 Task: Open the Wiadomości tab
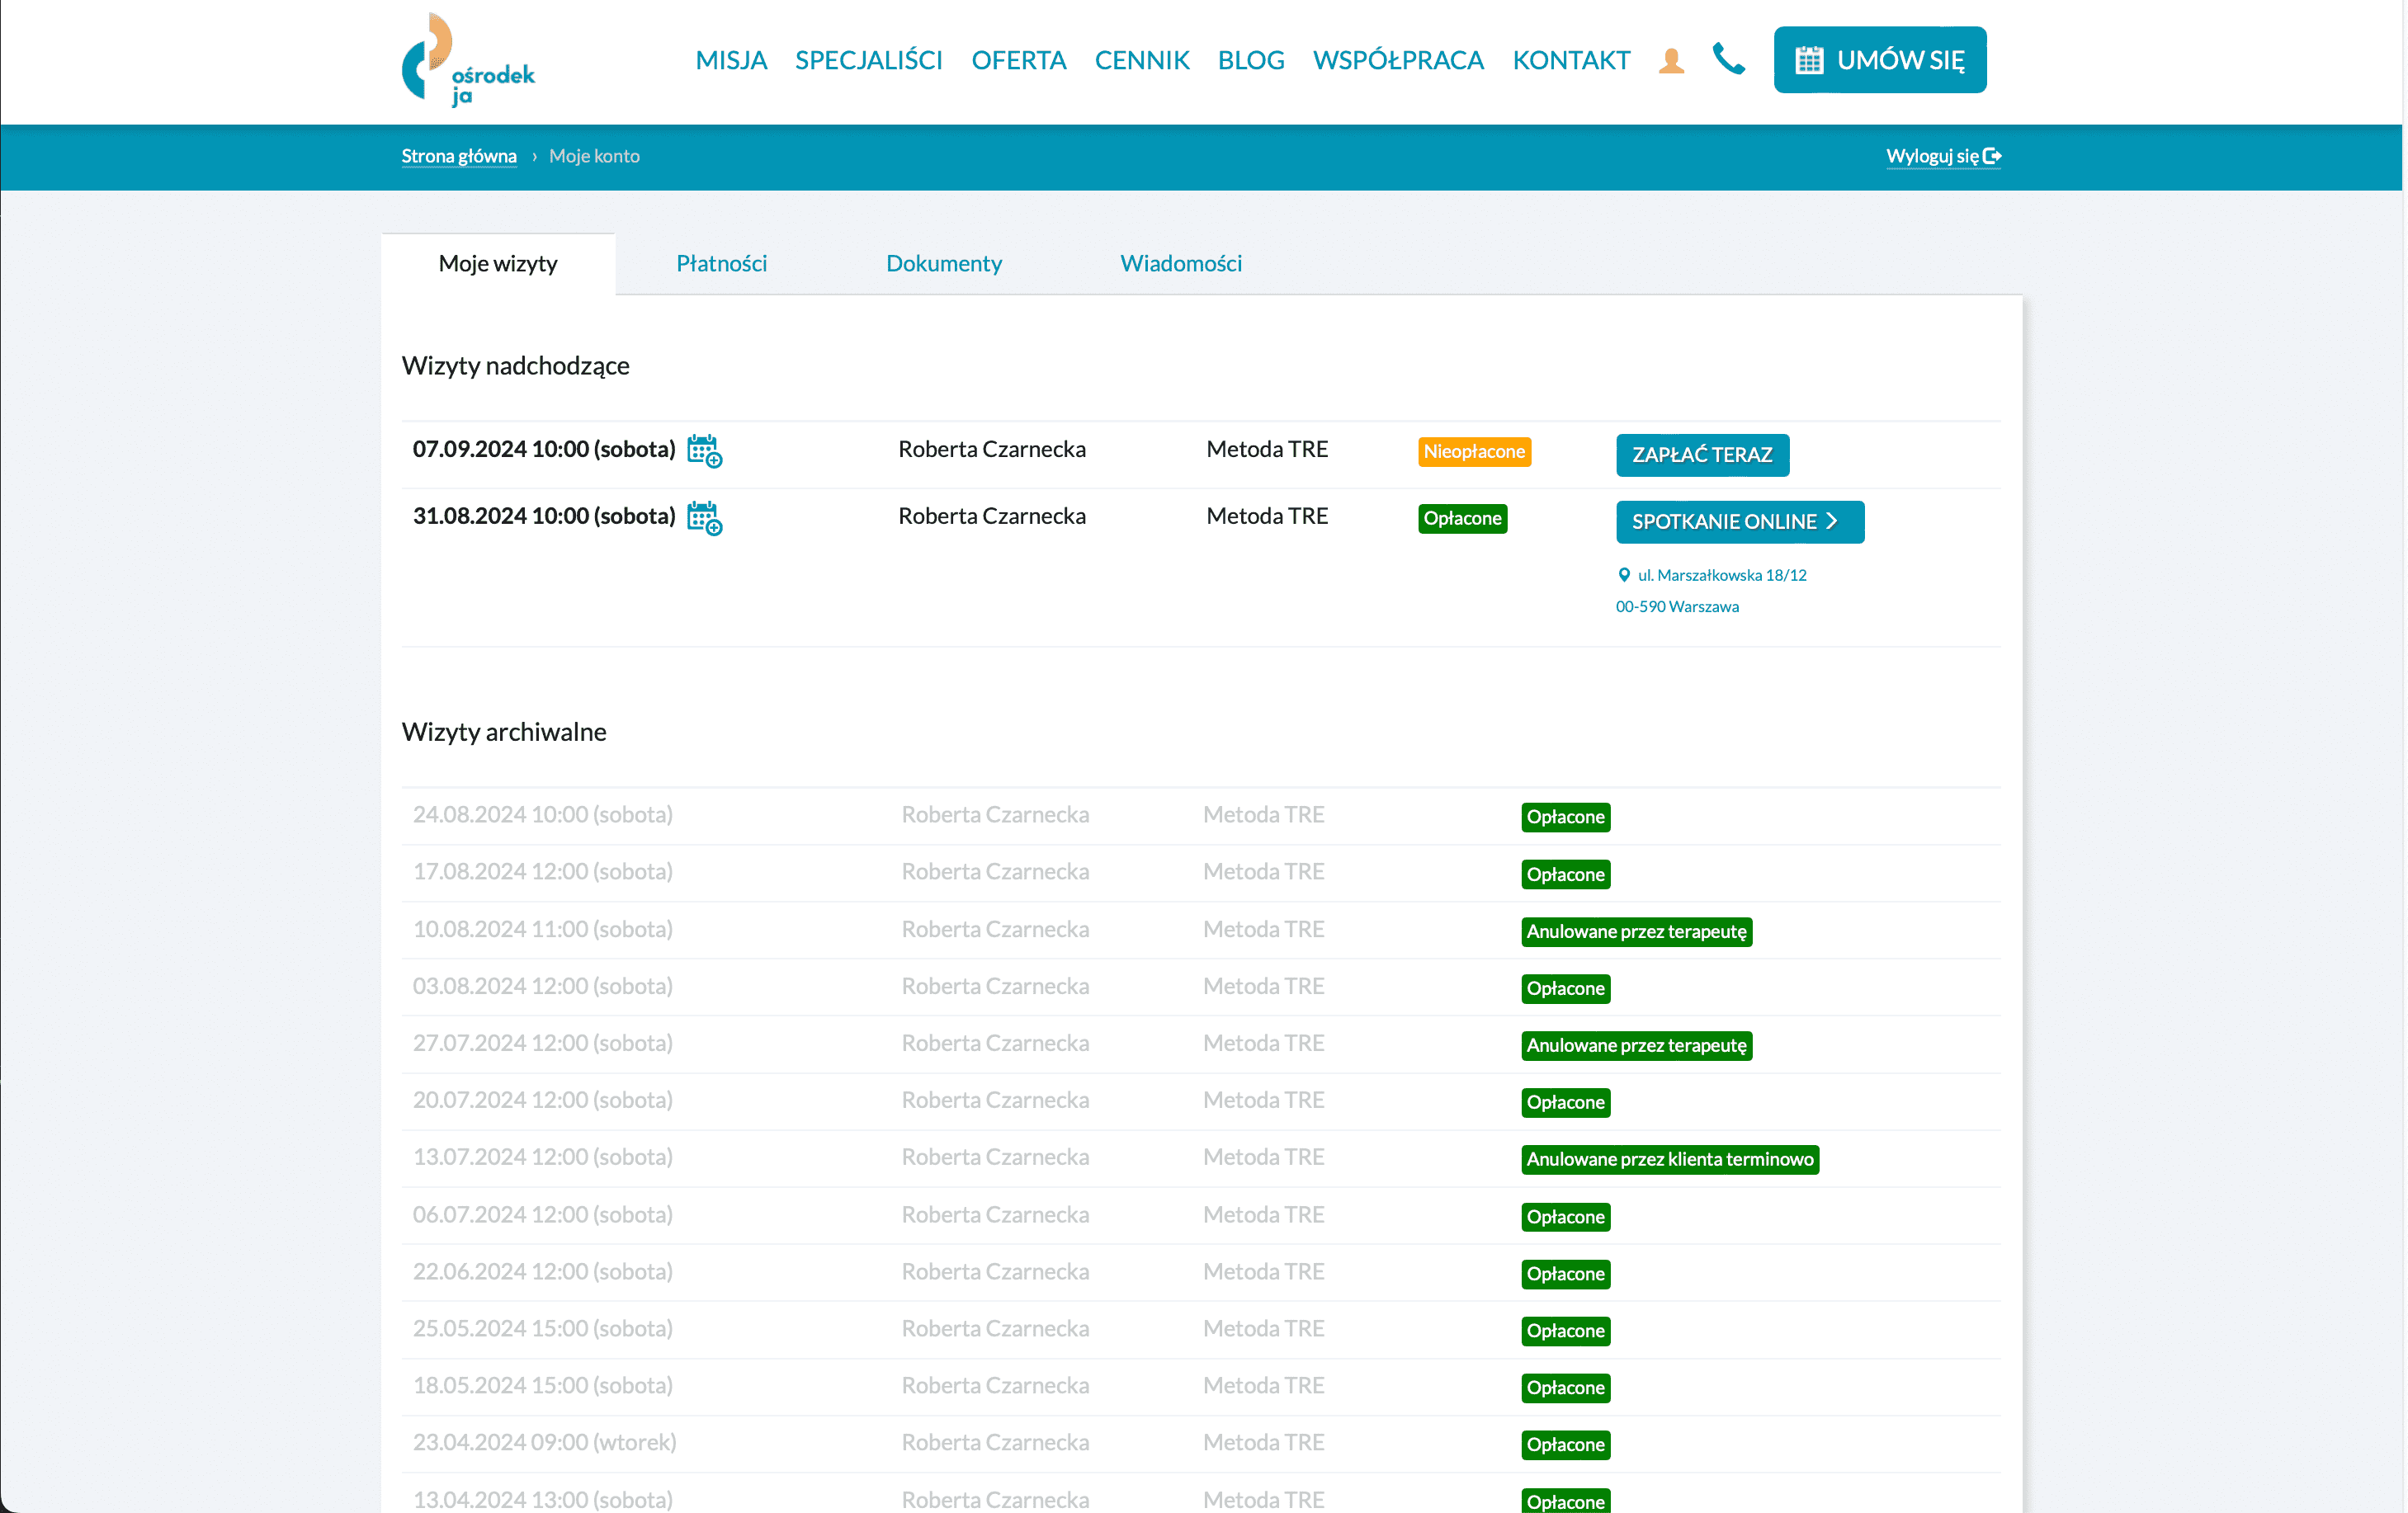point(1180,263)
